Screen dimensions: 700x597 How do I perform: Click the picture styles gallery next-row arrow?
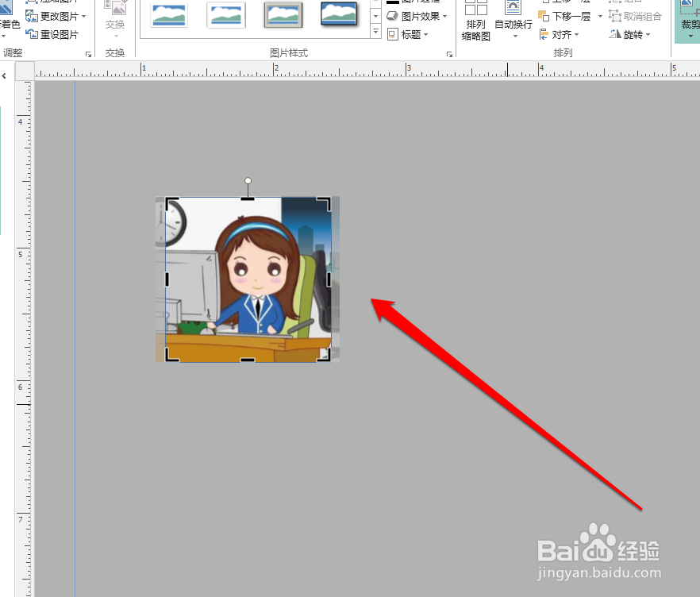click(x=376, y=16)
